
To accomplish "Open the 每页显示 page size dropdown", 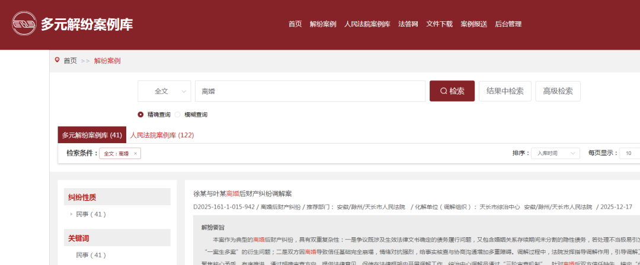I will pos(629,153).
